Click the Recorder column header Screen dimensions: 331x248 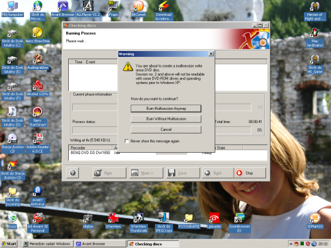[x=91, y=147]
